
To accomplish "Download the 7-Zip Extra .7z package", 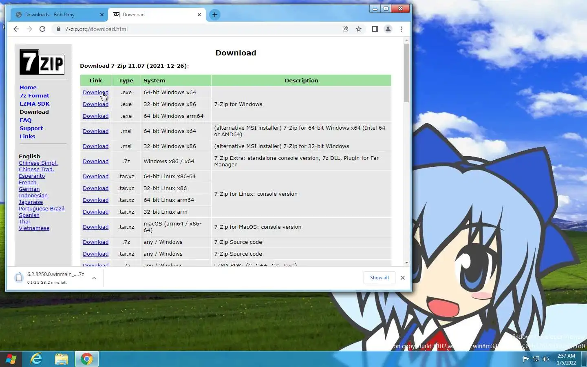I will [95, 161].
